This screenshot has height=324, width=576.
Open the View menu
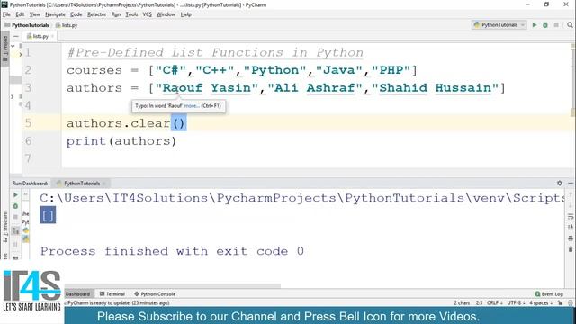35,14
